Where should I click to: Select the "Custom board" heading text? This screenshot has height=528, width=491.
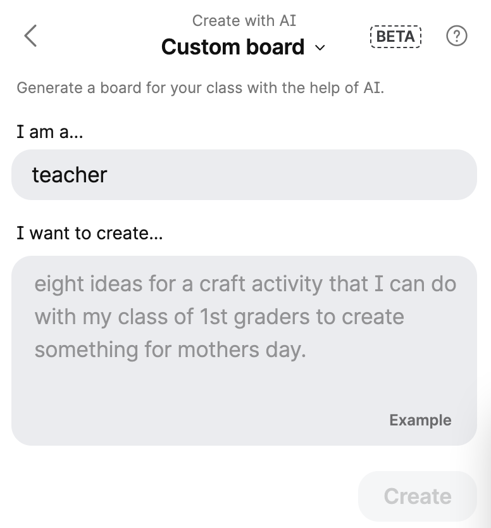[233, 47]
